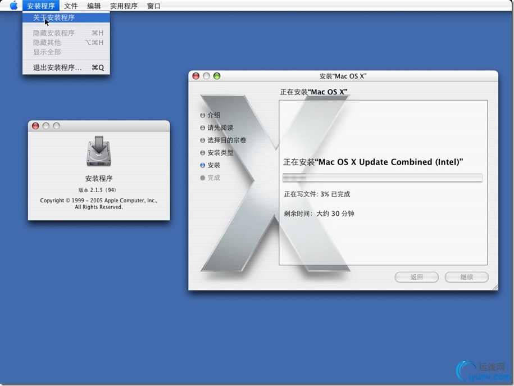The image size is (514, 386).
Task: Click the installation progress bar
Action: (382, 178)
